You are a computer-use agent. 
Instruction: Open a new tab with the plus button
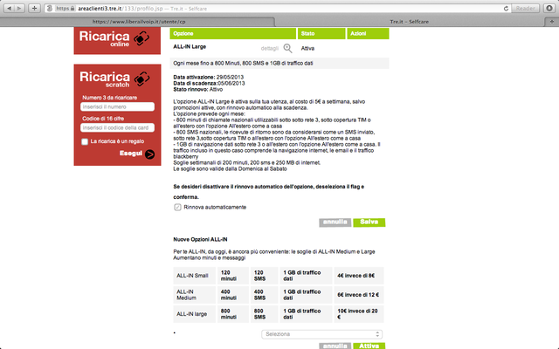click(552, 22)
